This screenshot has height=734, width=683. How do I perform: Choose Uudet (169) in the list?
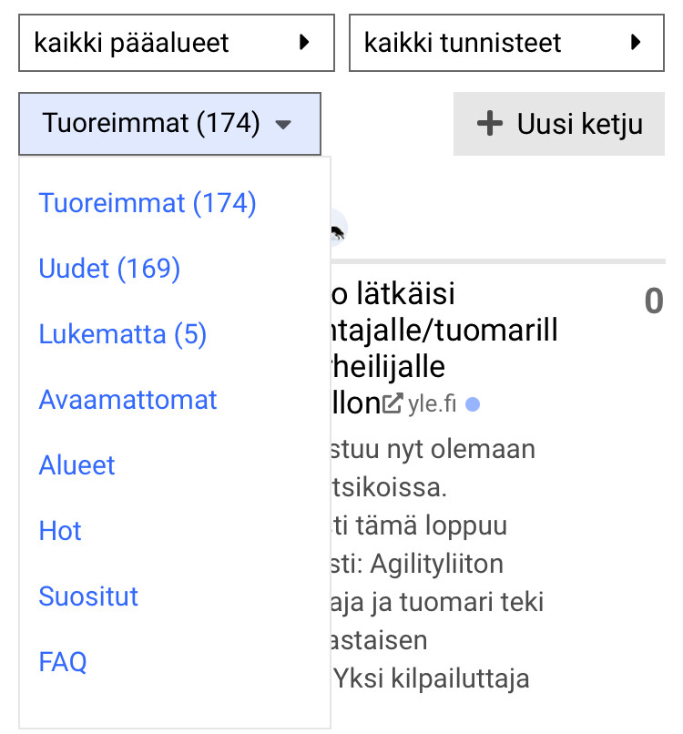(109, 269)
